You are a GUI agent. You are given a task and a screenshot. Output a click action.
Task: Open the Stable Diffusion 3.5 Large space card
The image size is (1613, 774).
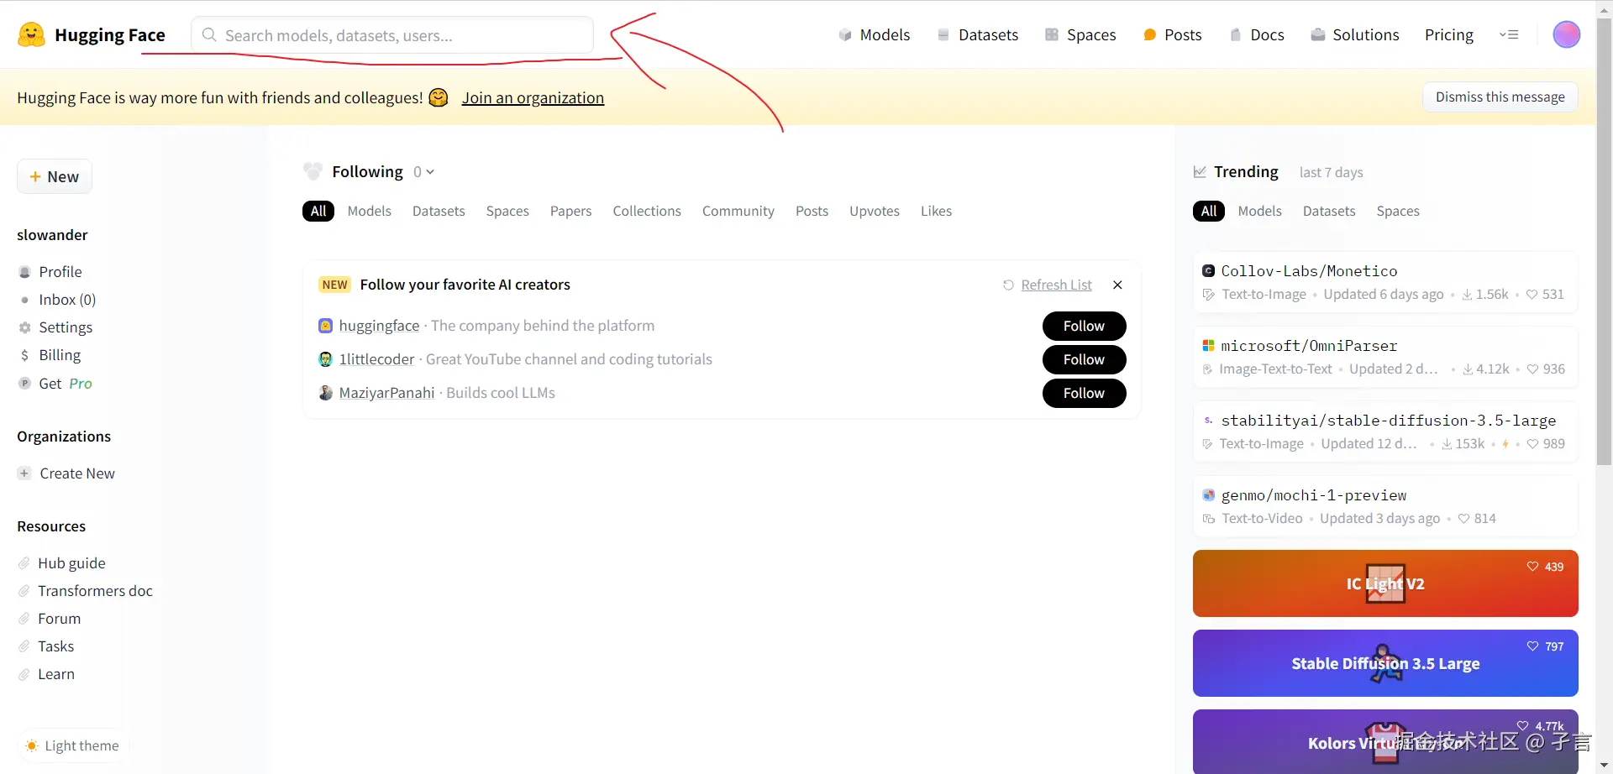click(1385, 663)
